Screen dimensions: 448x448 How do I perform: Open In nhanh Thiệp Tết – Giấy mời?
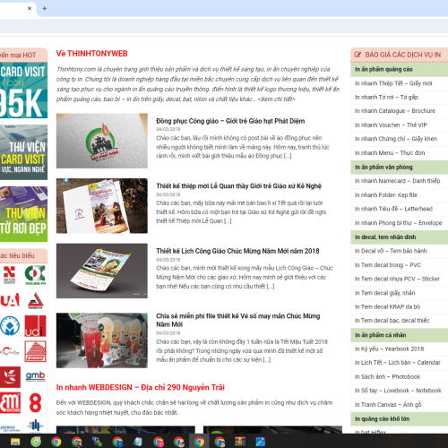pos(393,83)
